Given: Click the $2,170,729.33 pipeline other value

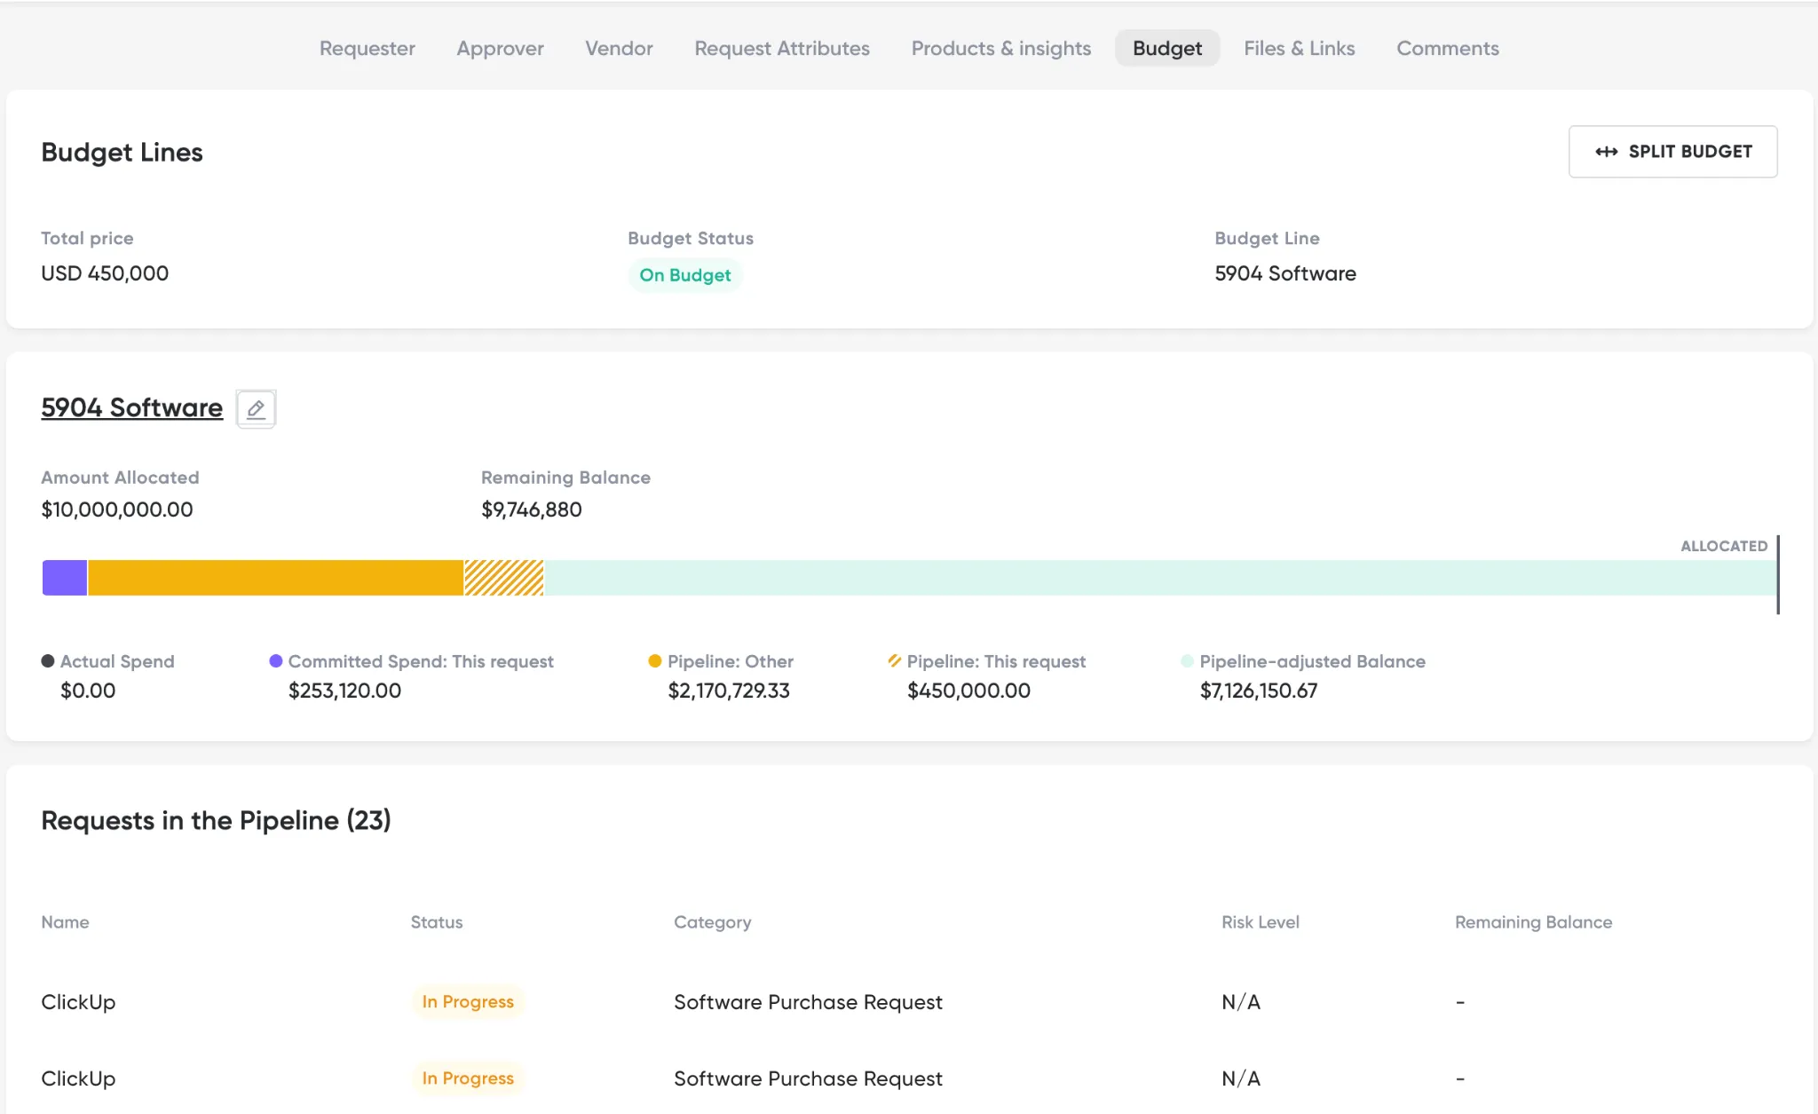Looking at the screenshot, I should pos(729,691).
